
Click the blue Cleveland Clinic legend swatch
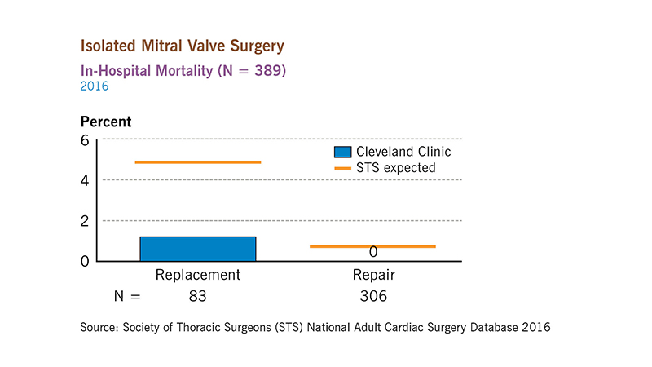point(343,152)
